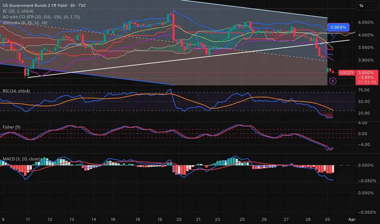Click date 30 on the time axis
Viewport: 380px width, 224px height.
327,220
